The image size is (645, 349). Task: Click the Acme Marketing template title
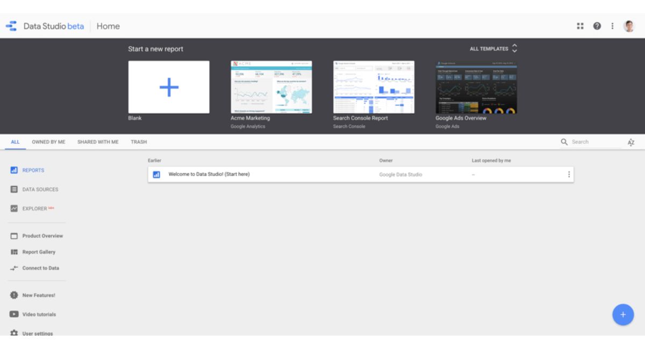[x=250, y=118]
